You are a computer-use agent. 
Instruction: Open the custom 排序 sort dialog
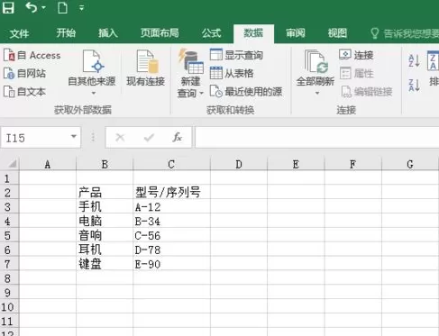pos(433,68)
